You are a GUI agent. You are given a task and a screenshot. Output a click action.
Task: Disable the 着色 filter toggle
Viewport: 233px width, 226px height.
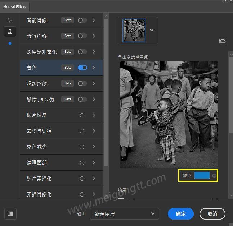tap(82, 68)
